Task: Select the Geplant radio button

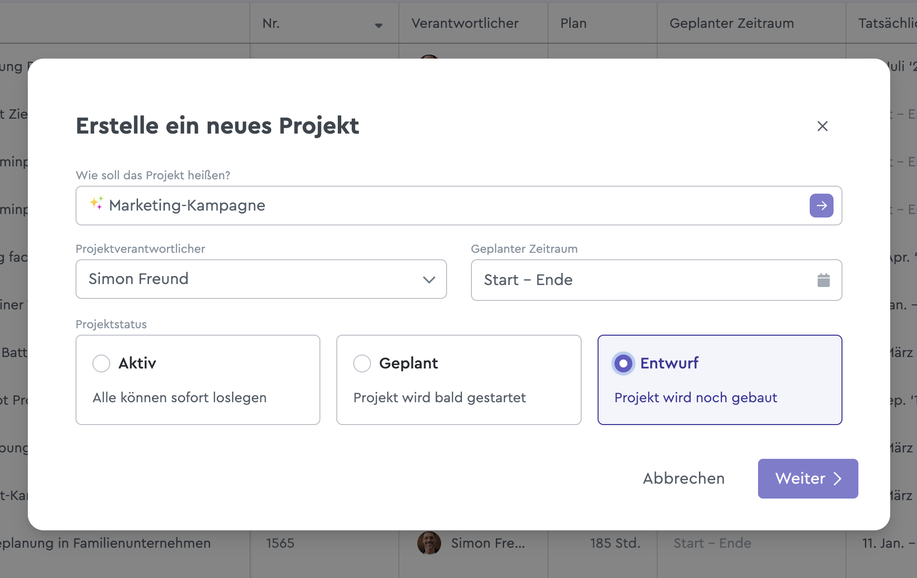Action: click(362, 363)
